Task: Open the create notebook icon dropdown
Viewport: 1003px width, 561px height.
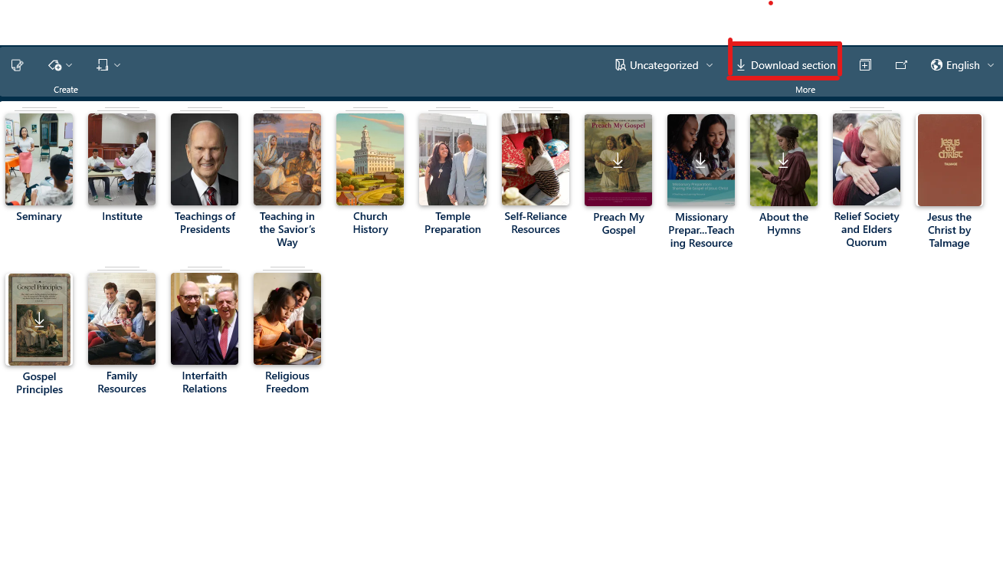Action: point(108,65)
